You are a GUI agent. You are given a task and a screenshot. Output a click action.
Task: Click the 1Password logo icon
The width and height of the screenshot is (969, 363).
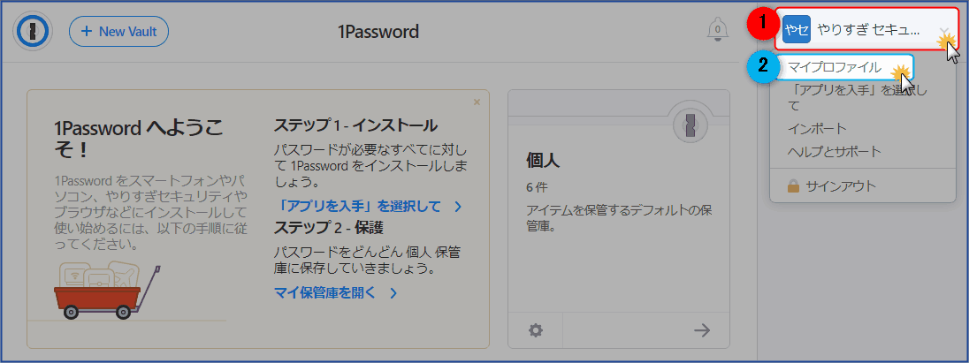(x=32, y=31)
